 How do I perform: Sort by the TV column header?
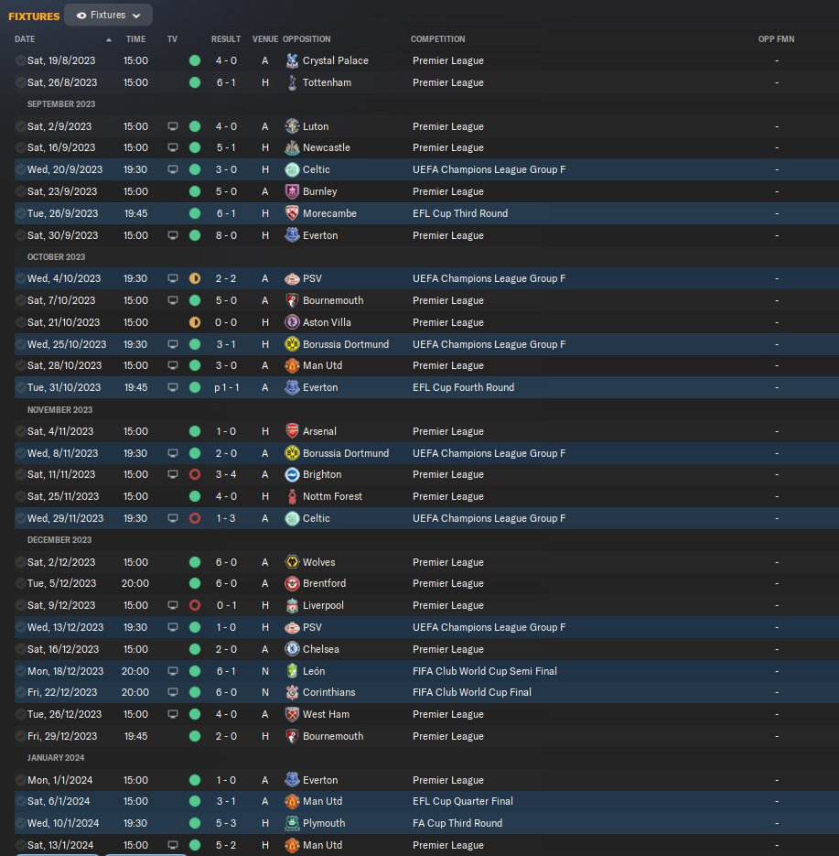tap(172, 39)
